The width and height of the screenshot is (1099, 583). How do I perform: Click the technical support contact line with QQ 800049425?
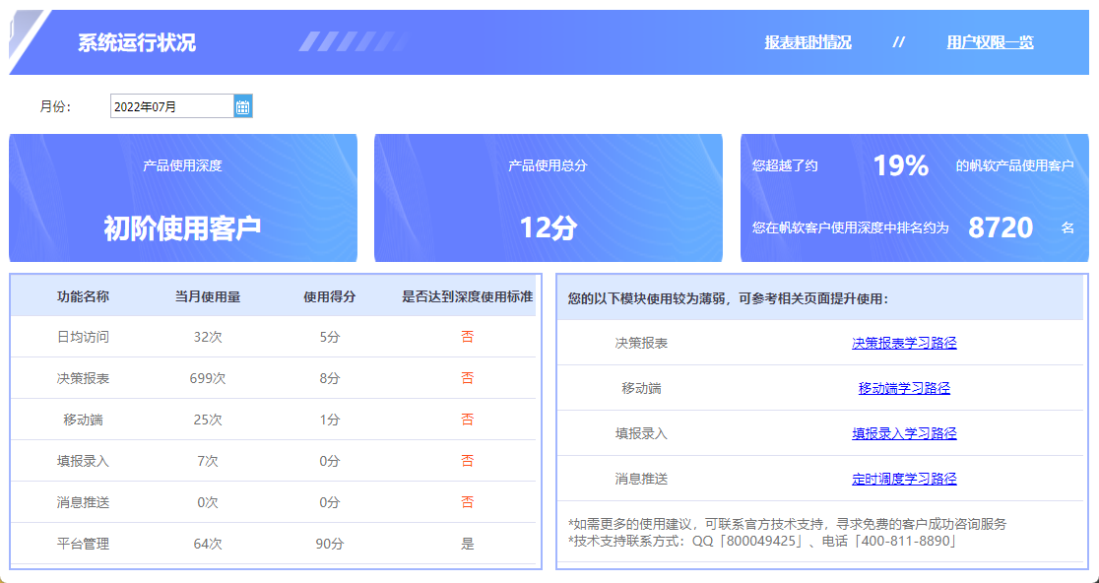pos(762,541)
